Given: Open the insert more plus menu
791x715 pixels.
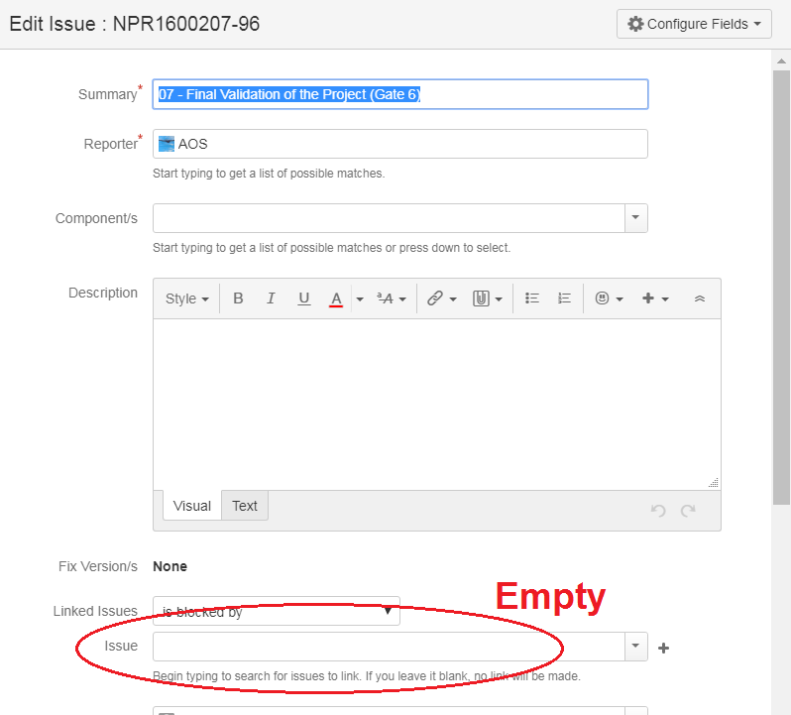Looking at the screenshot, I should (655, 298).
